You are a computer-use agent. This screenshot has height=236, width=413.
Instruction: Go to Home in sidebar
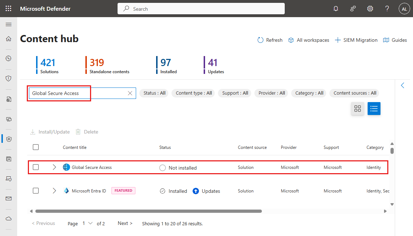pyautogui.click(x=9, y=39)
